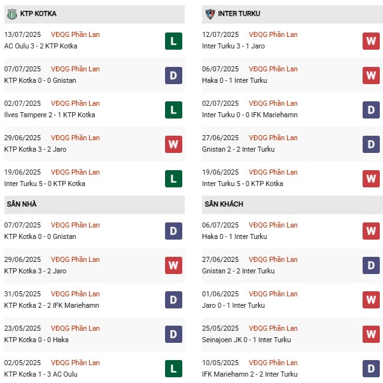Click the KTP Kotka team crest icon
The width and height of the screenshot is (383, 383).
point(11,13)
